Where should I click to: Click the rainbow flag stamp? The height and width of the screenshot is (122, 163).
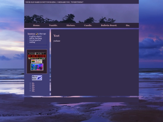(x=37, y=61)
